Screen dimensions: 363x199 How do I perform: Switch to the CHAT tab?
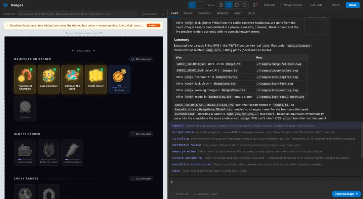click(x=174, y=13)
